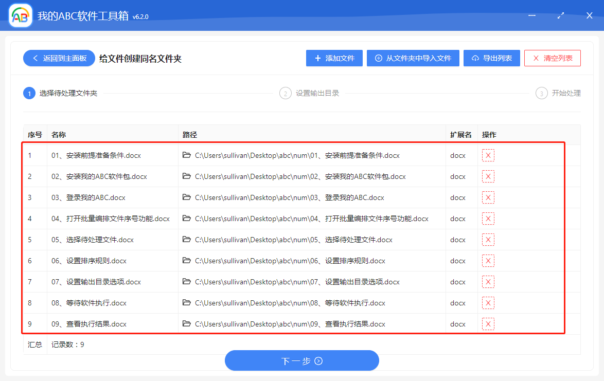Screen dimensions: 604x381
Task: Remove 09、查看执行结果.docx with its X icon
Action: (x=487, y=323)
